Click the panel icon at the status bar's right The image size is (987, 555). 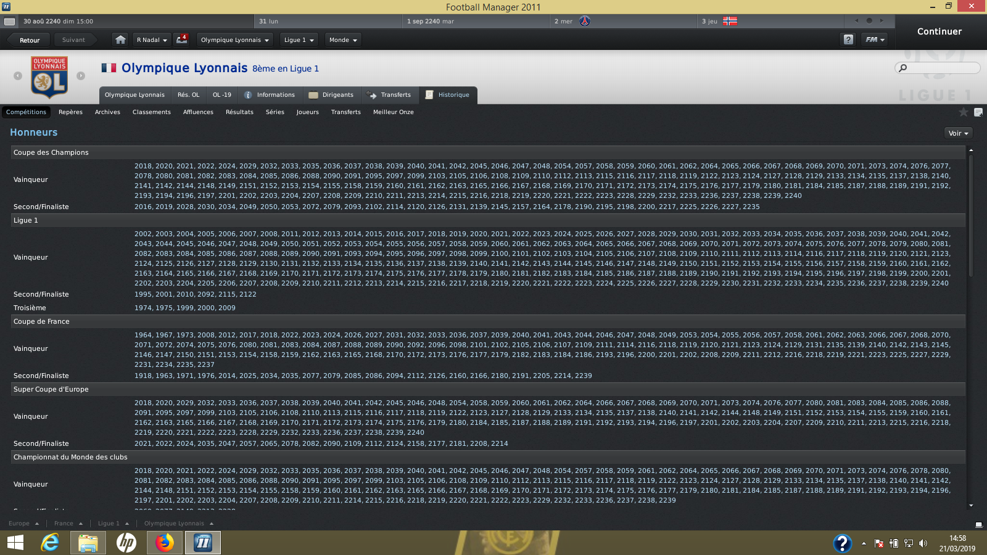point(978,525)
